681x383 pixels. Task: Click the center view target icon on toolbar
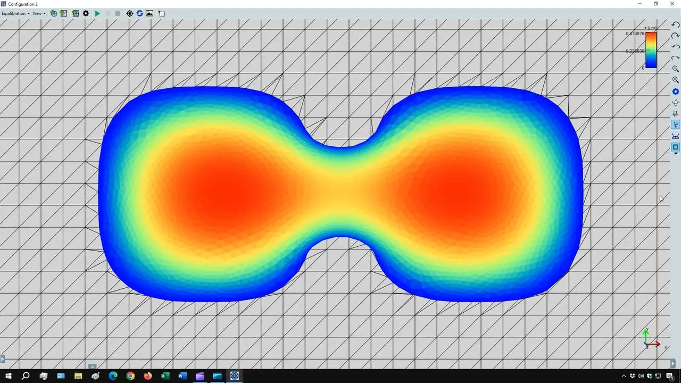[x=129, y=13]
